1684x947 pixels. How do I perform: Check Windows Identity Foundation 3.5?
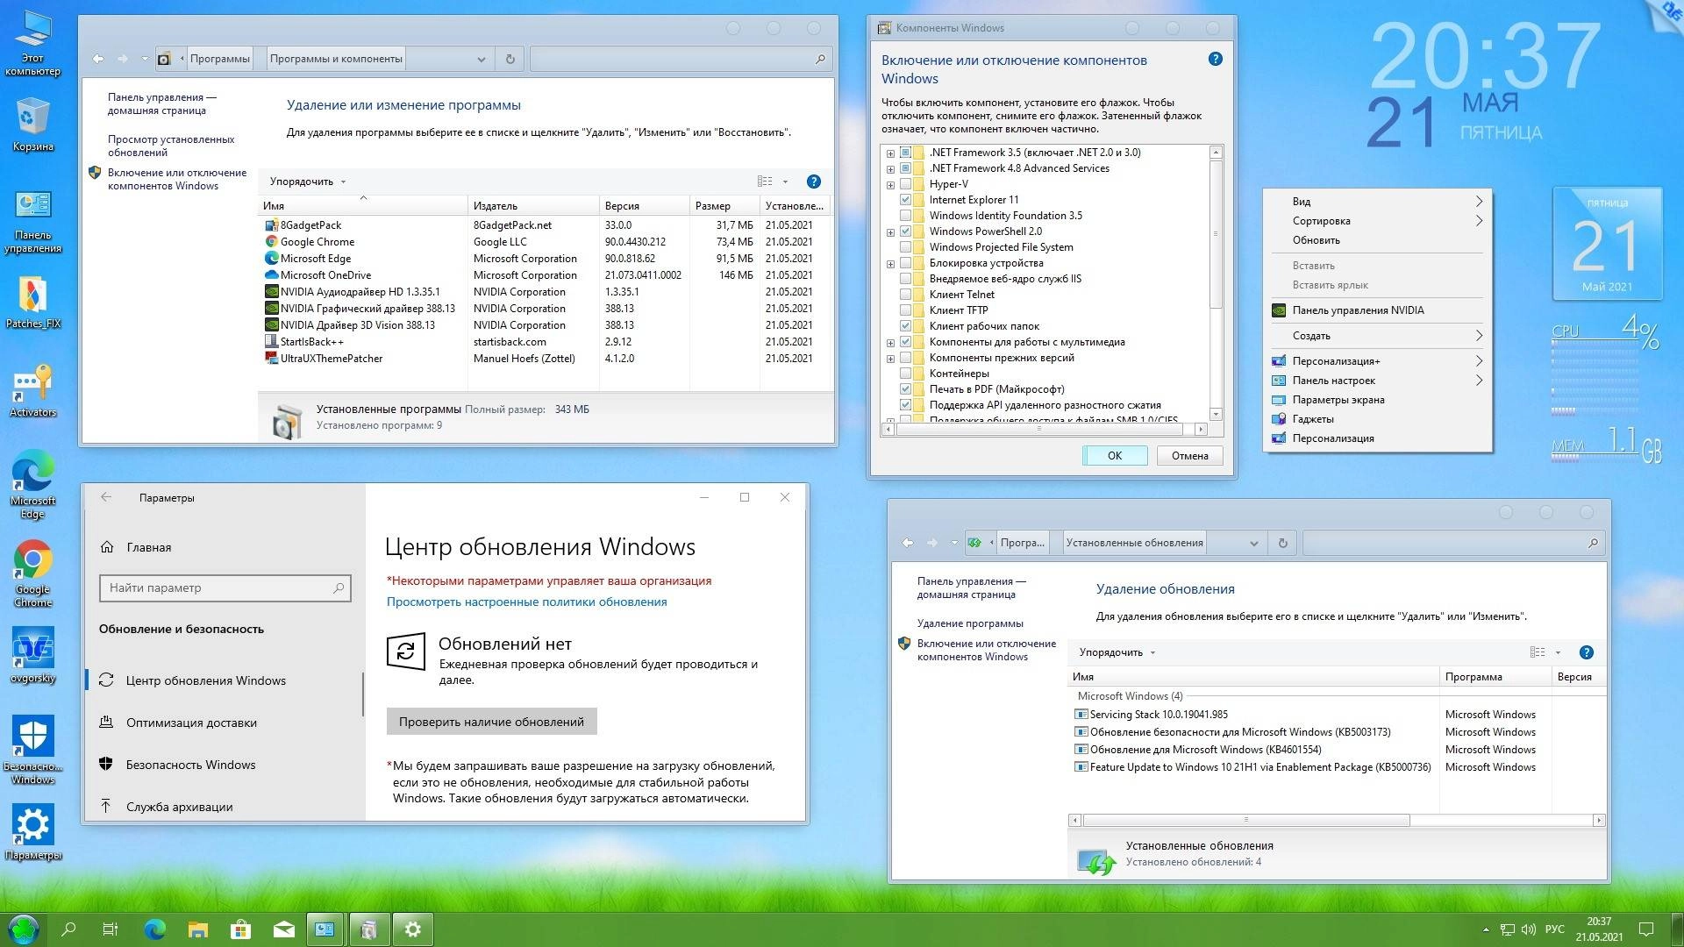905,216
